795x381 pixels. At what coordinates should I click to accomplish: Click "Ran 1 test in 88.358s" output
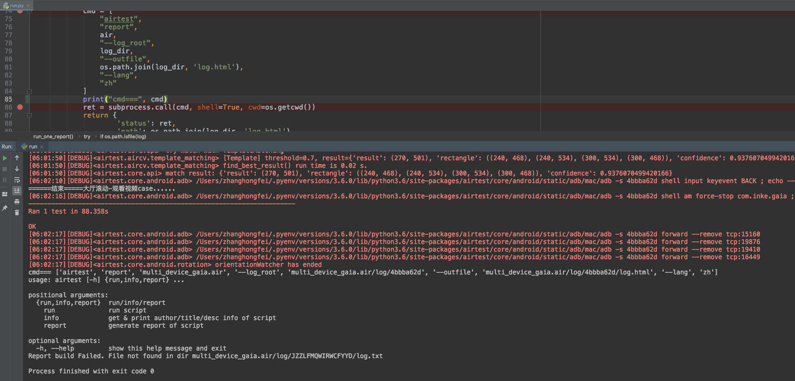point(68,211)
